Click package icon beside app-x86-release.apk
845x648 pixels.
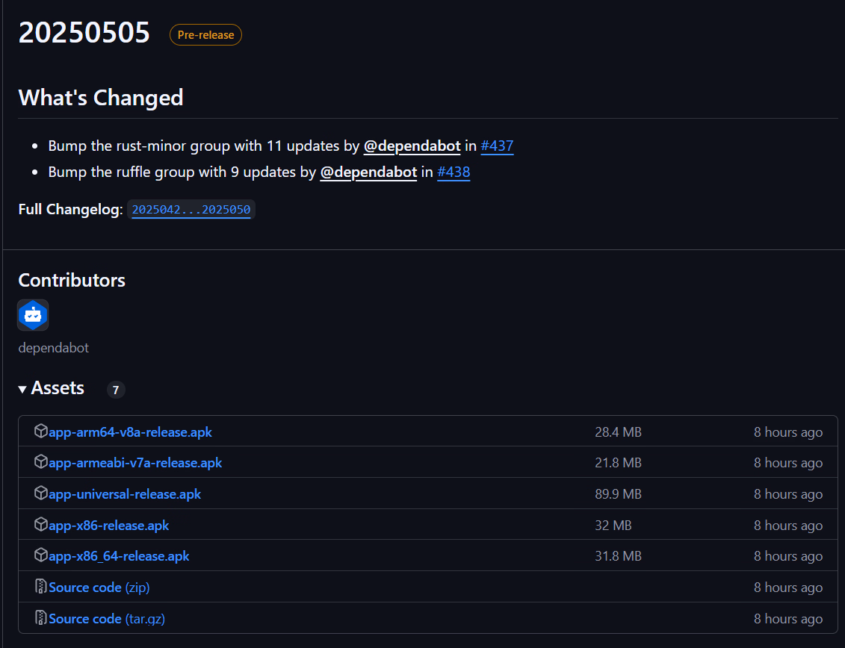41,525
